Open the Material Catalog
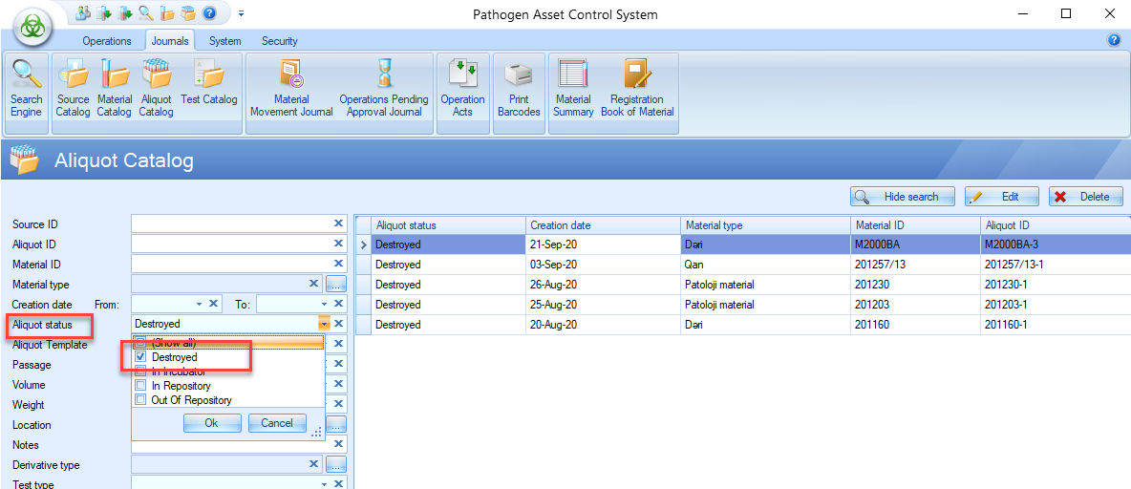Image resolution: width=1131 pixels, height=489 pixels. [x=115, y=89]
